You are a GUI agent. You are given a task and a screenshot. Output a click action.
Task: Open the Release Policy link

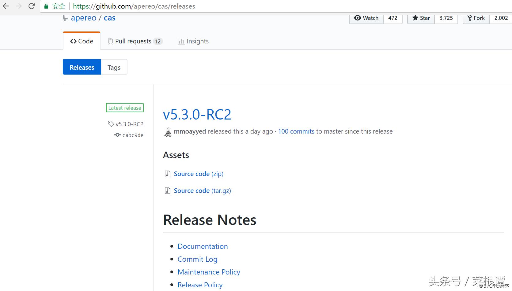[x=200, y=285]
